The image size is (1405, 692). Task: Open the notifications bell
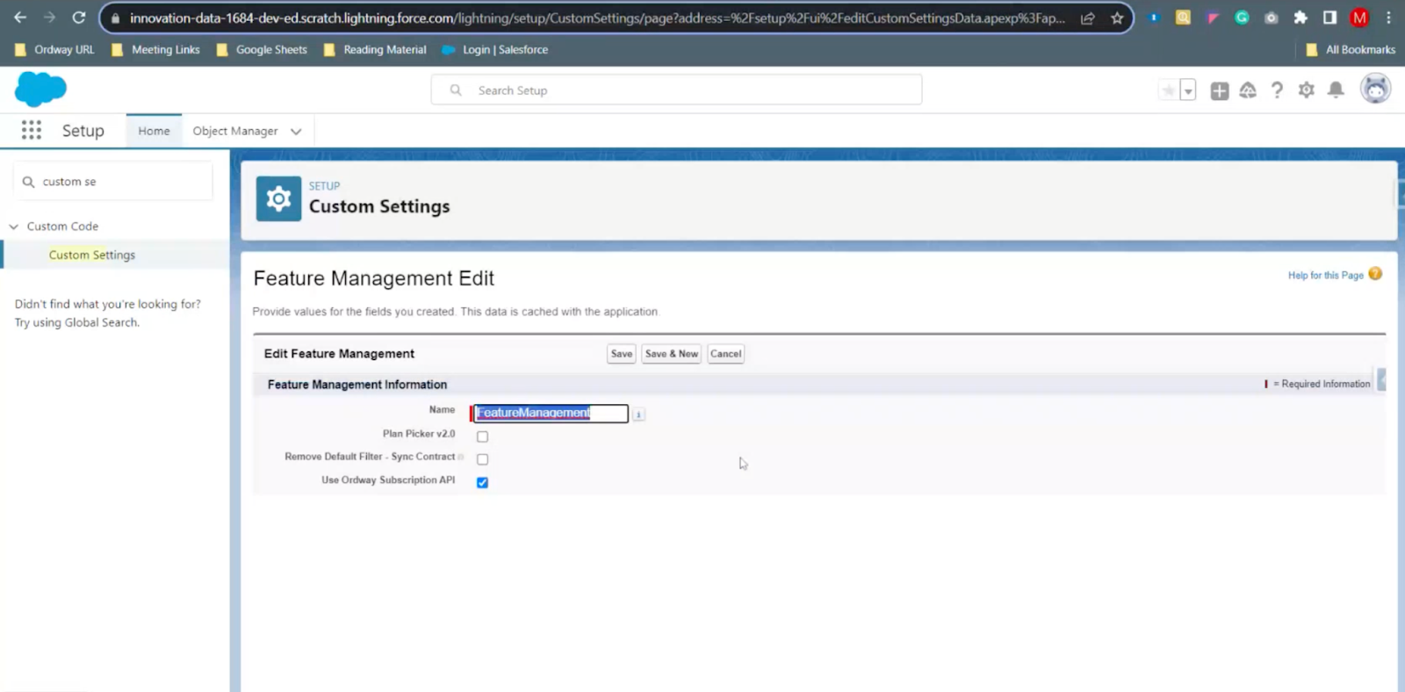tap(1336, 90)
